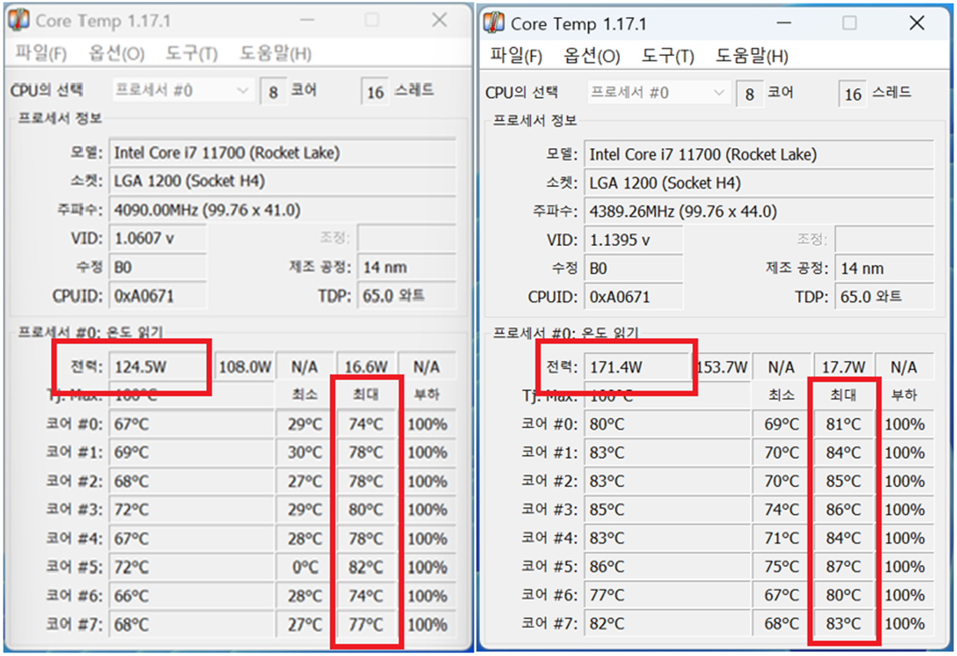Click the LGA 1200 socket field, left window
This screenshot has height=656, width=957.
coord(282,181)
